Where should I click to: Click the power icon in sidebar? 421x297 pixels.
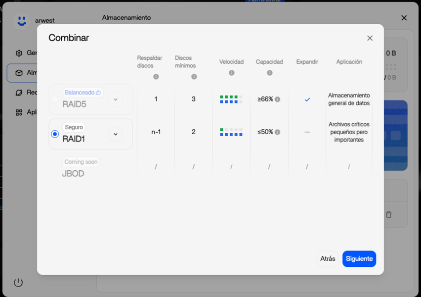(18, 283)
